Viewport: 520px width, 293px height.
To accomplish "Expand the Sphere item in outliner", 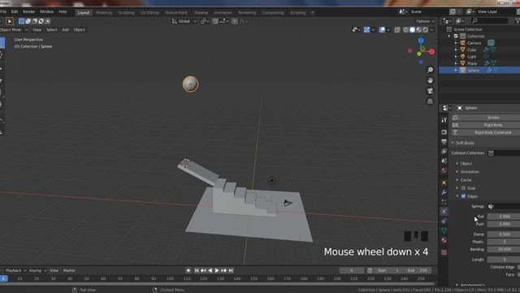I will point(456,70).
